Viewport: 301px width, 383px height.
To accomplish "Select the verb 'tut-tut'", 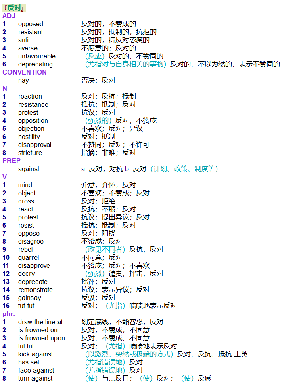I will tap(27, 306).
